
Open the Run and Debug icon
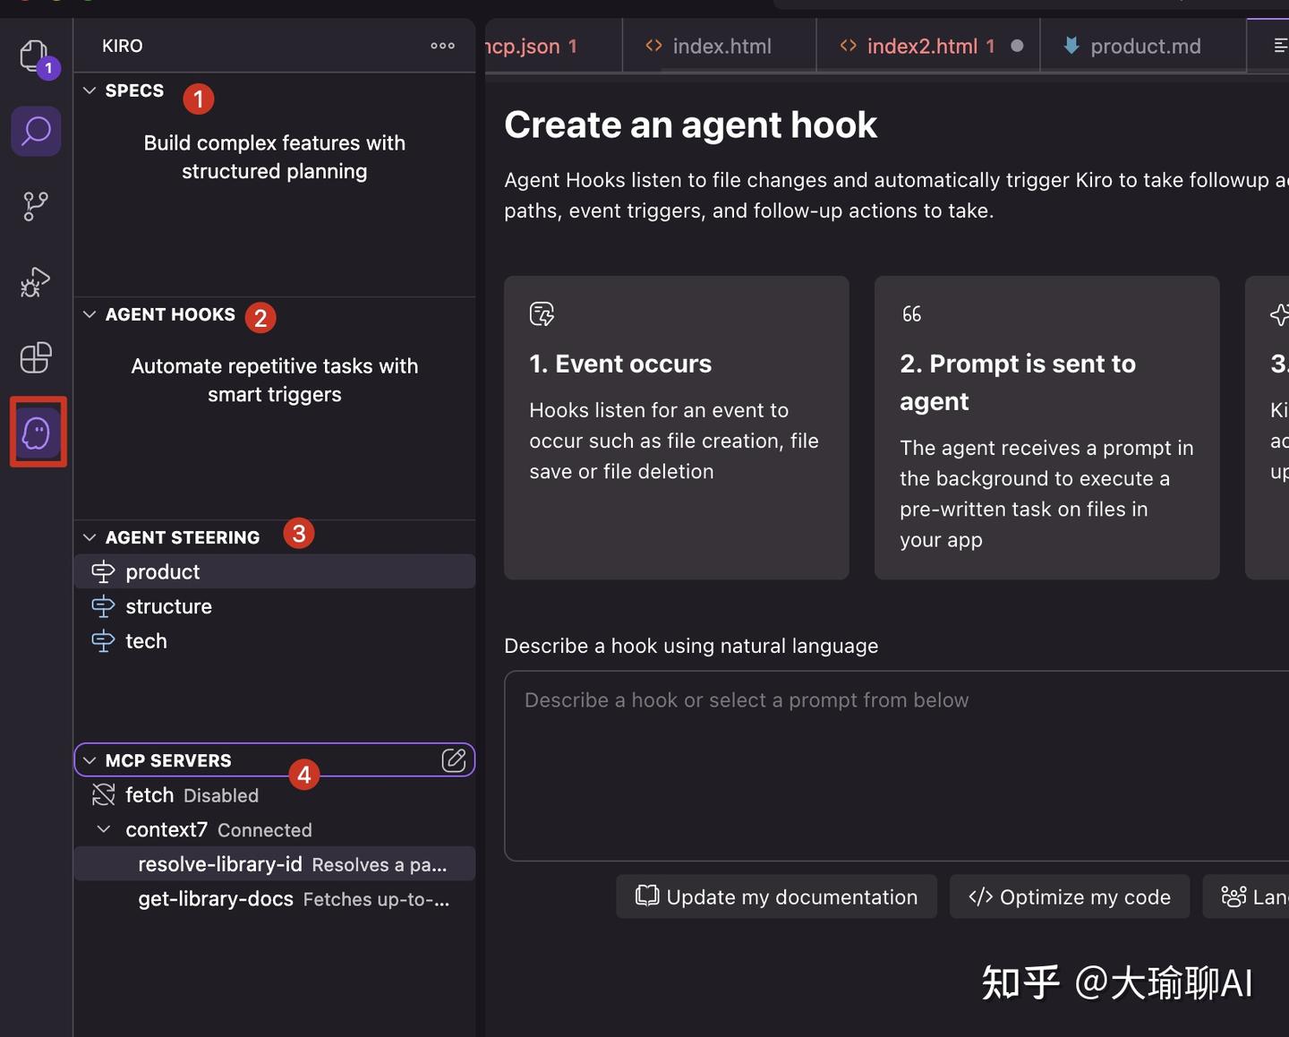[36, 282]
